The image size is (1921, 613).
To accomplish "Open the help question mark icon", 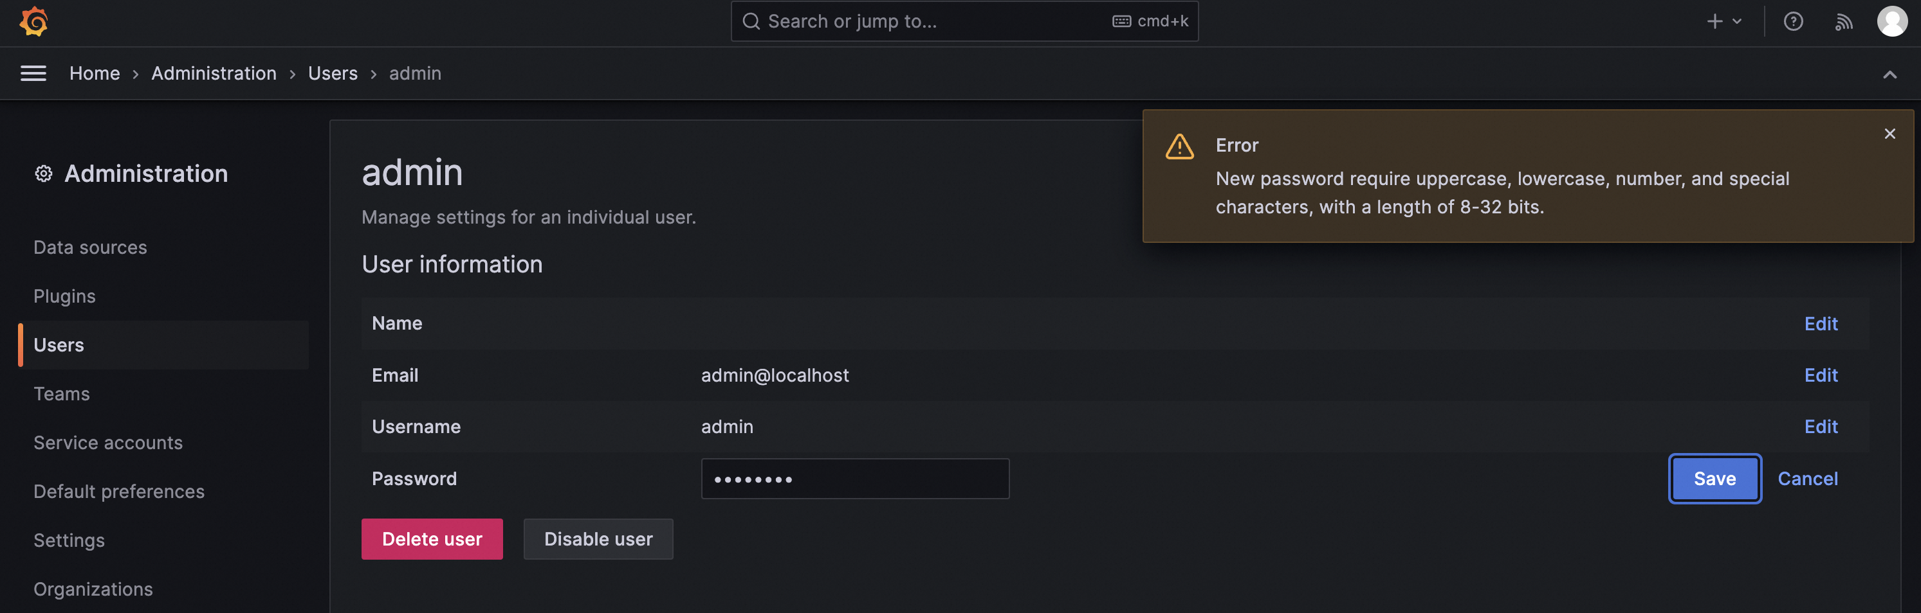I will [x=1793, y=22].
